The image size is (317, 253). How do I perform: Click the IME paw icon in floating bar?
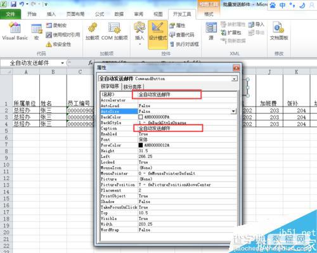pos(273,5)
